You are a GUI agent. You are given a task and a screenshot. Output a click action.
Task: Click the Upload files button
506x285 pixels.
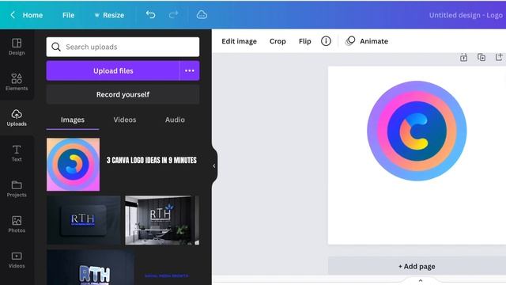(x=113, y=70)
